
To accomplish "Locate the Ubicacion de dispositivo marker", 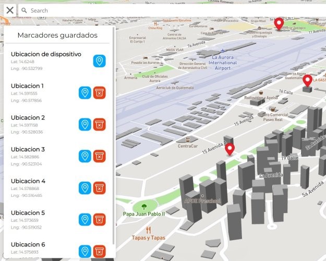I will coord(99,61).
